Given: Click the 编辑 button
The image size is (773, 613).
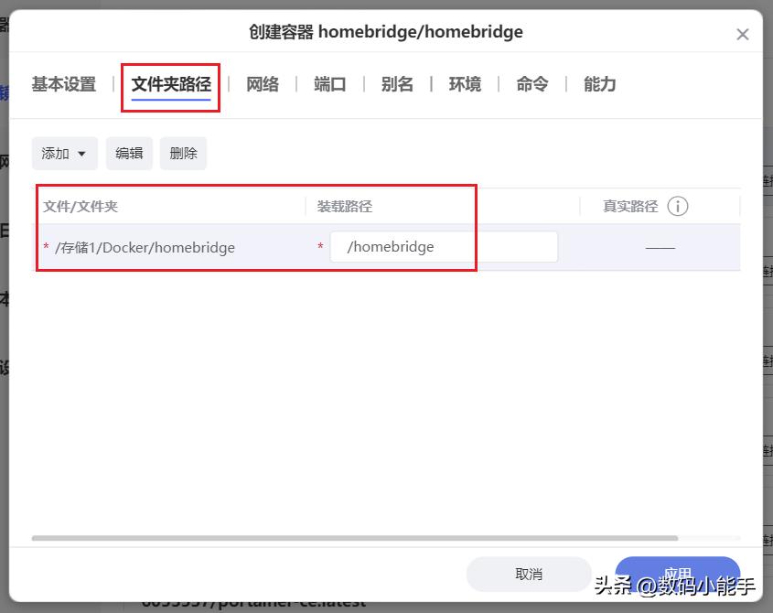Looking at the screenshot, I should tap(129, 154).
